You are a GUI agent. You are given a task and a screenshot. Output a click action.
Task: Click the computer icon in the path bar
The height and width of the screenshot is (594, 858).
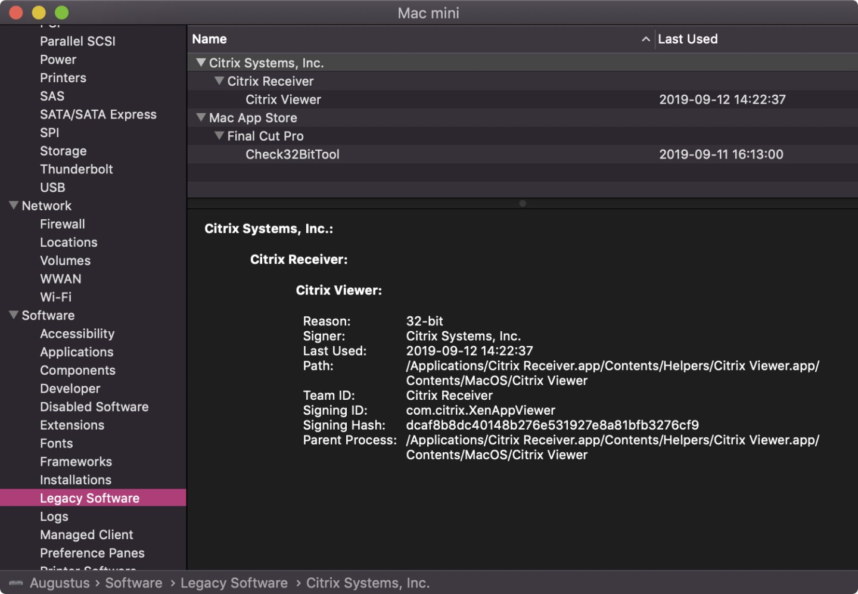coord(16,583)
